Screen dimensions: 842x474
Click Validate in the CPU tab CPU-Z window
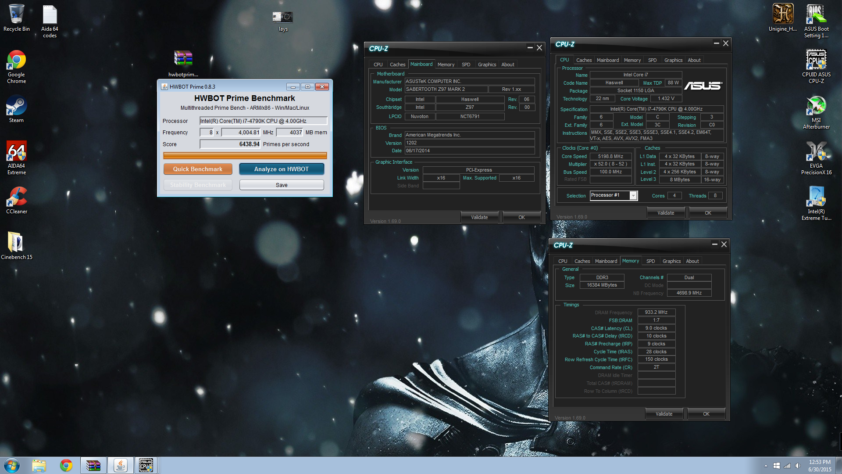666,213
